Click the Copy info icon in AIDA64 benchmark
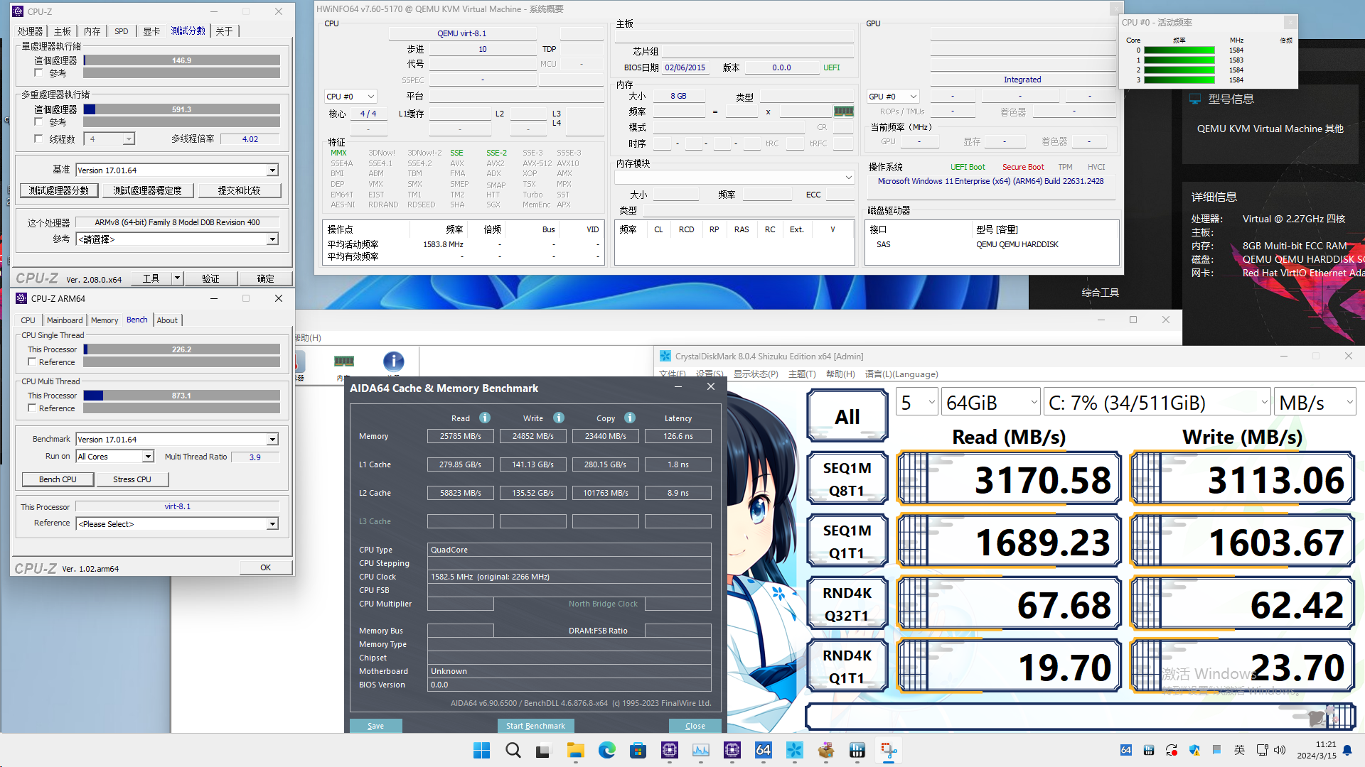This screenshot has height=767, width=1365. pyautogui.click(x=630, y=418)
